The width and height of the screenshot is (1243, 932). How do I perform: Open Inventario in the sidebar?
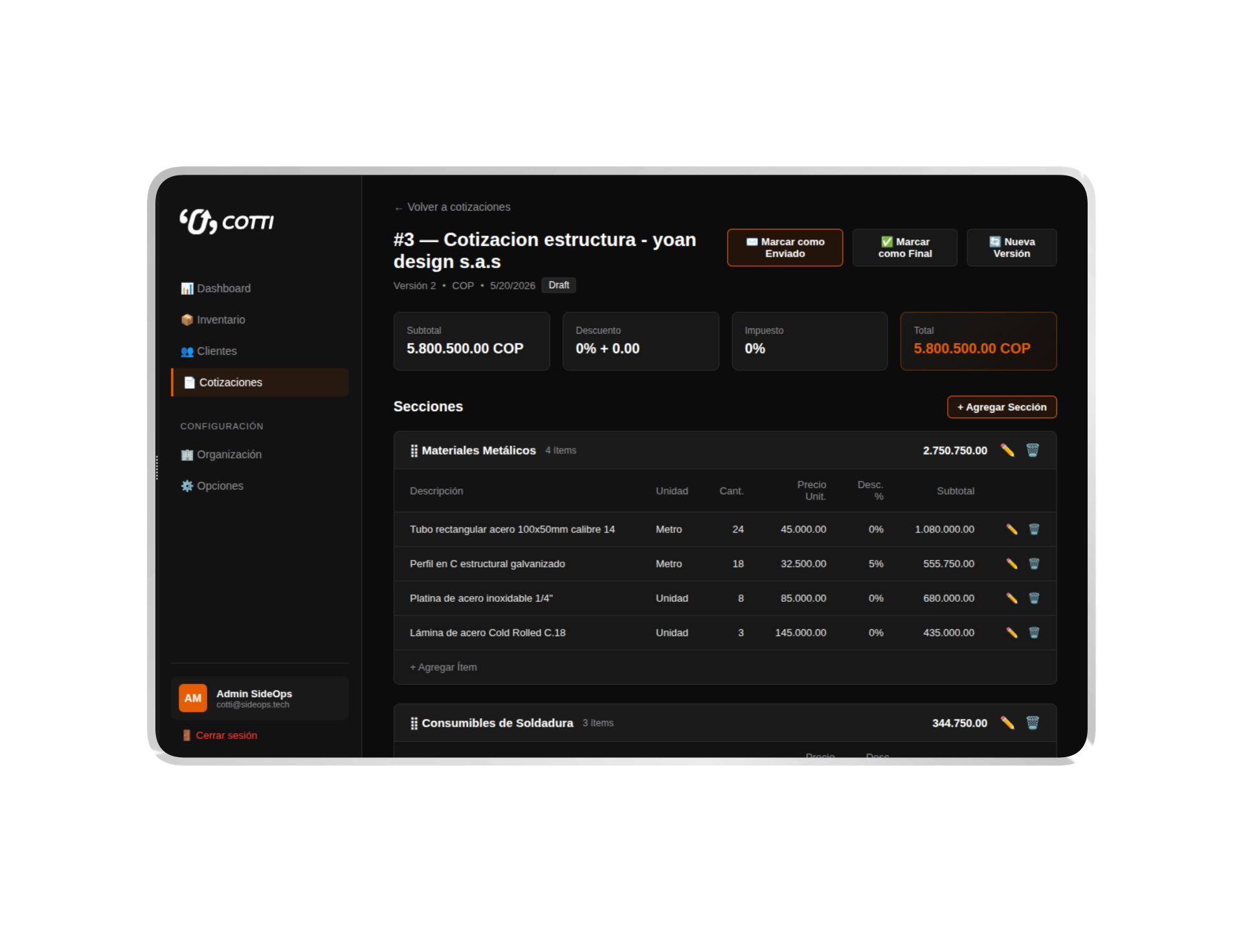click(260, 320)
